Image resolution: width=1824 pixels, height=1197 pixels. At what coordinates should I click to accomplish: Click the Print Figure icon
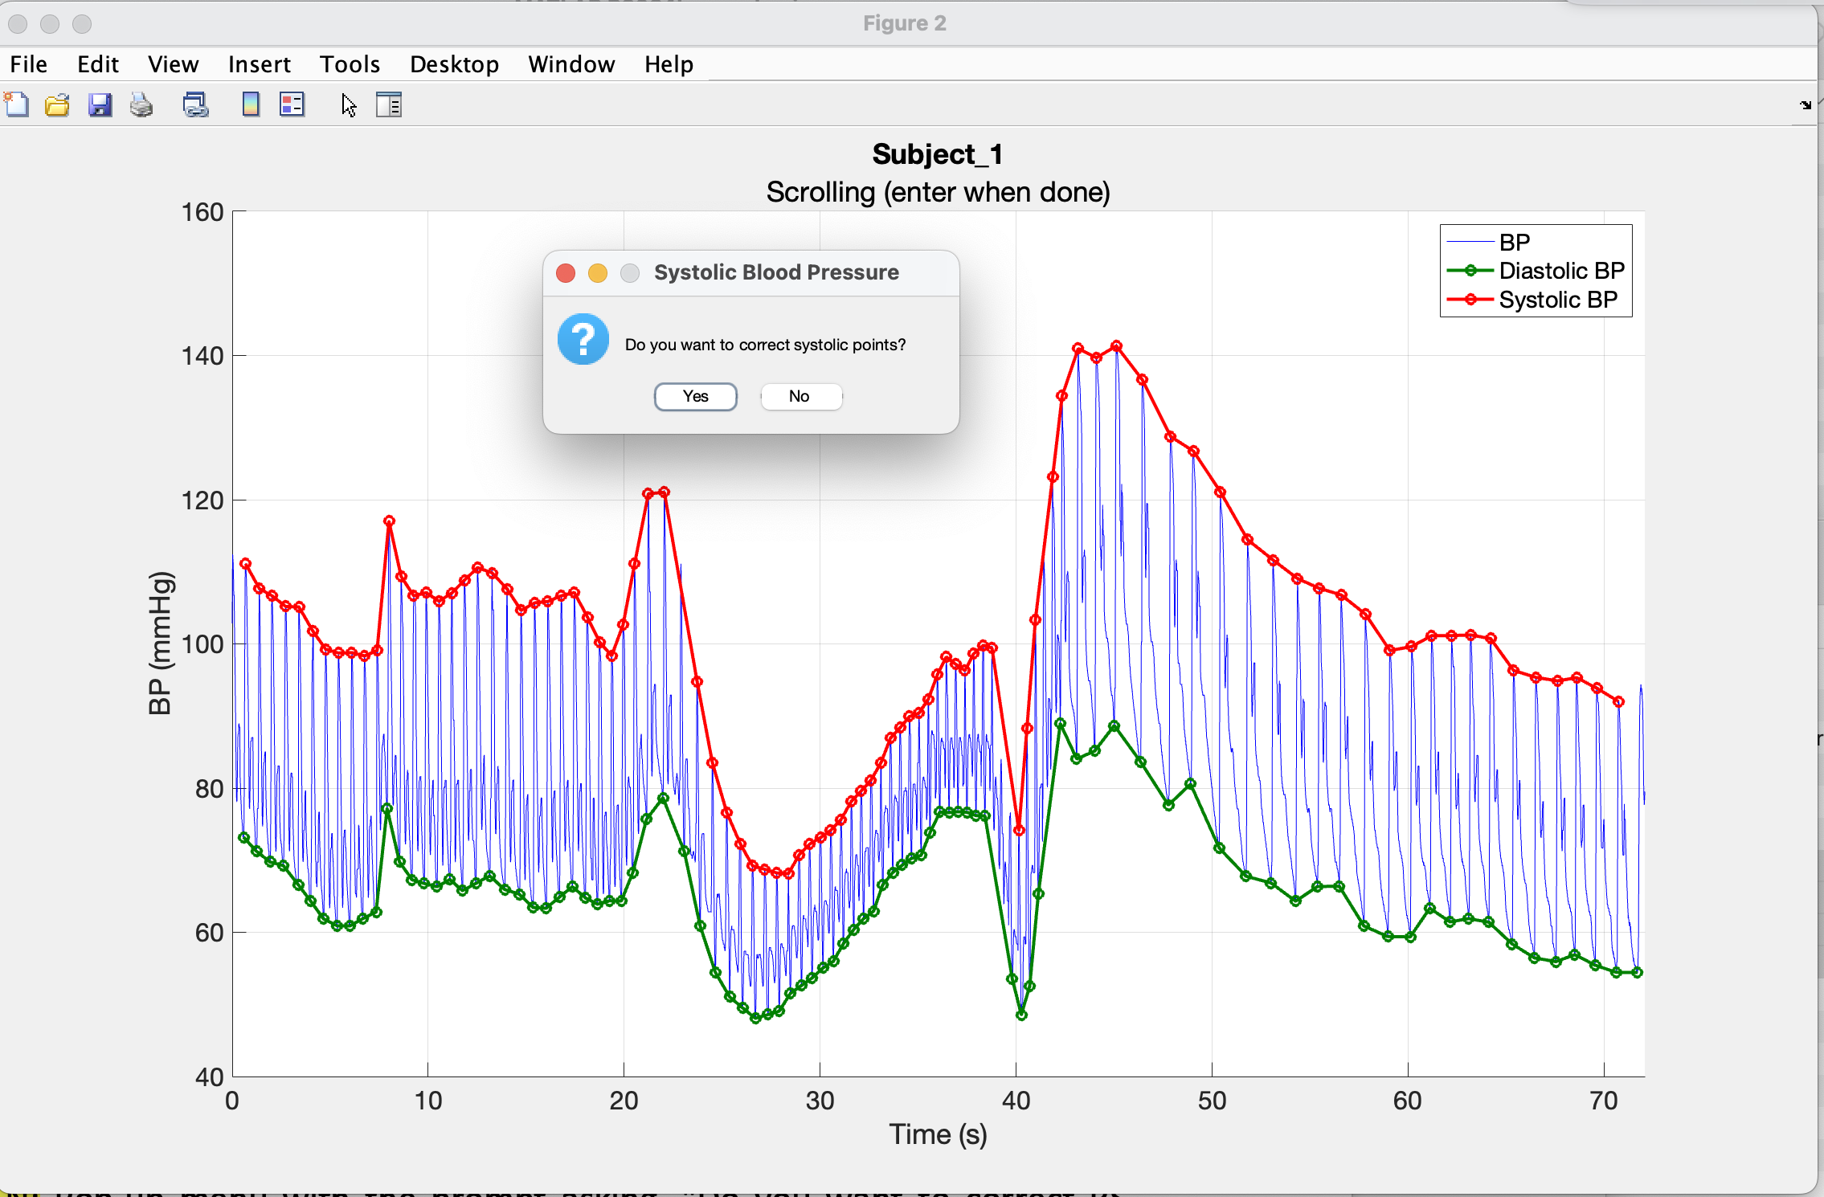point(141,105)
